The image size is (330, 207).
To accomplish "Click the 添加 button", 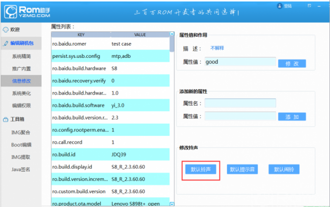I will pyautogui.click(x=292, y=117).
